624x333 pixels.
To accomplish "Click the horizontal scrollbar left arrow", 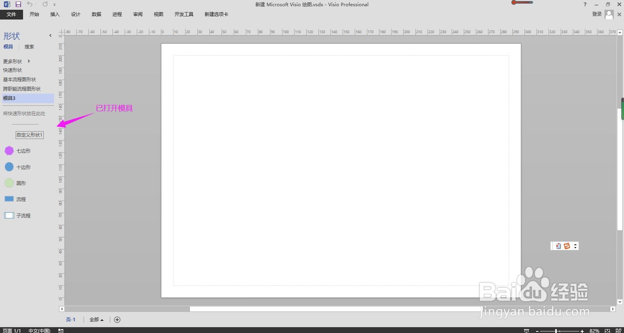I will (x=62, y=309).
